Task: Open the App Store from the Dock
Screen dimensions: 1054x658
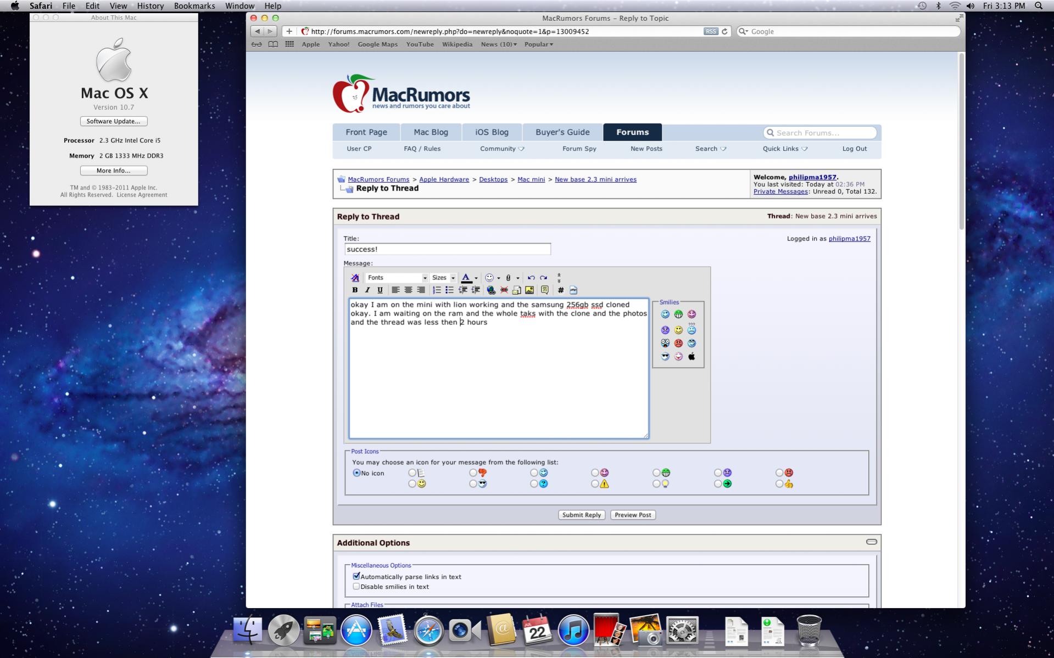Action: click(x=356, y=630)
